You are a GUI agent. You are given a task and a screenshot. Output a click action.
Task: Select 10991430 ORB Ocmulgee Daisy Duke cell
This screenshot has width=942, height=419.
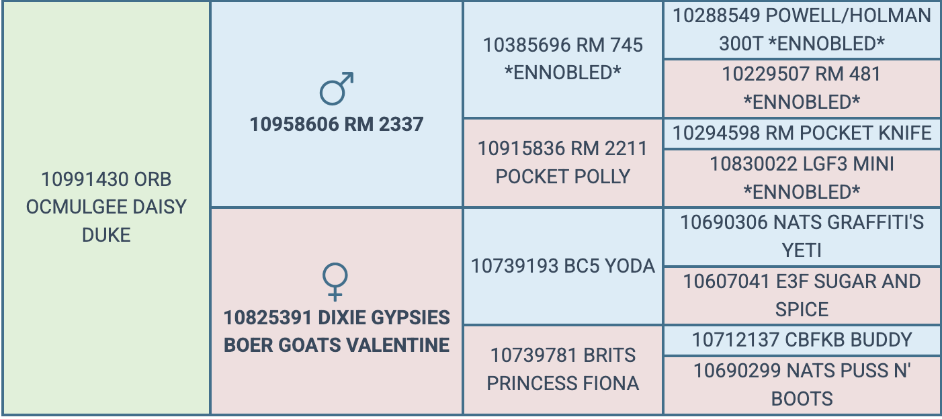[x=106, y=207]
